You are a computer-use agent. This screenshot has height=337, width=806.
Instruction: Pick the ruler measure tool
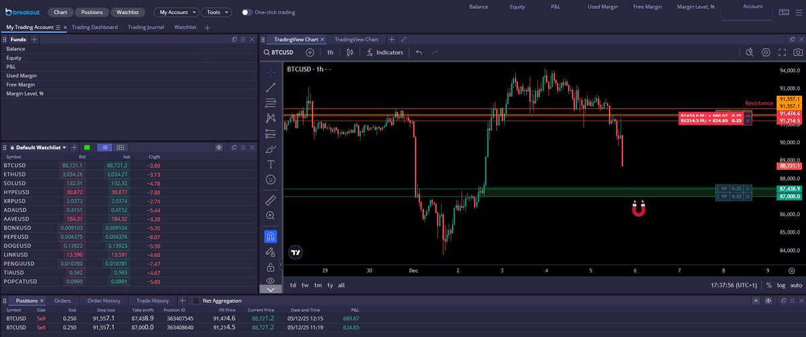tap(271, 200)
